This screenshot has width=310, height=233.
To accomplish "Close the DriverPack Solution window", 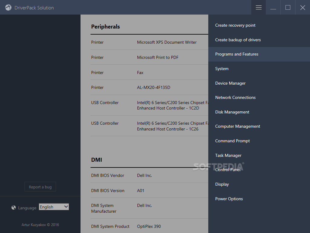I will [x=303, y=8].
